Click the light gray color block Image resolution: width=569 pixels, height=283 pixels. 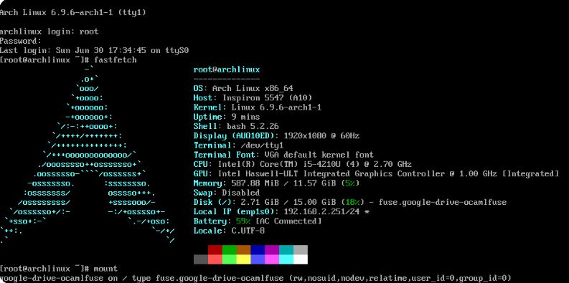pos(301,249)
